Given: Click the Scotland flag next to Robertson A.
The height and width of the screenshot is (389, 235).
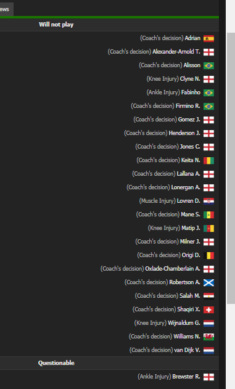Looking at the screenshot, I should click(x=208, y=282).
